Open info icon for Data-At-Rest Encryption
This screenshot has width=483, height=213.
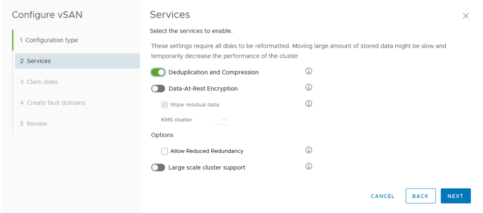[308, 88]
